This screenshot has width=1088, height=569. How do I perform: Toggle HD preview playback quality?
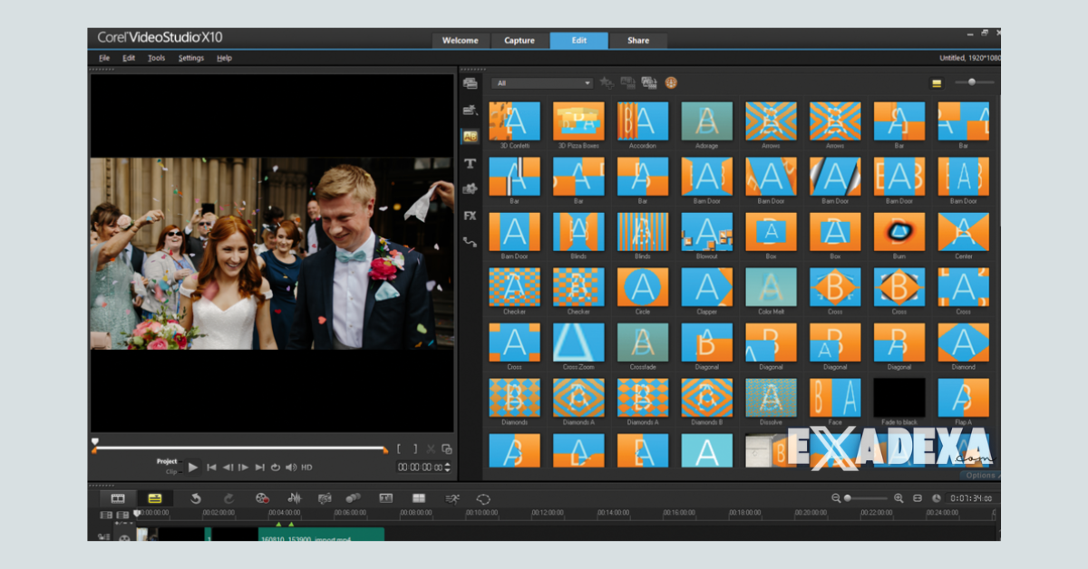tap(307, 468)
